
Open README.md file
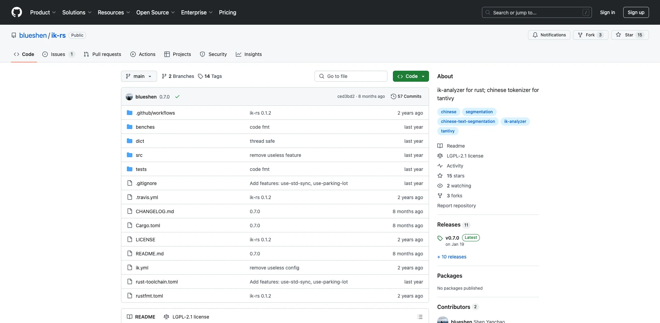coord(150,254)
